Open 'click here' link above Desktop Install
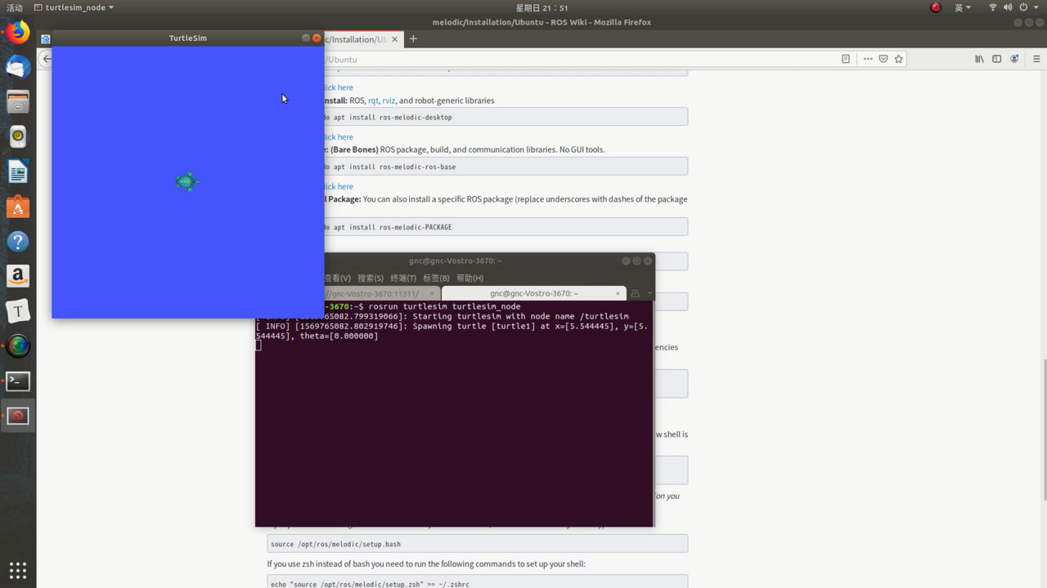This screenshot has height=588, width=1047. (339, 87)
